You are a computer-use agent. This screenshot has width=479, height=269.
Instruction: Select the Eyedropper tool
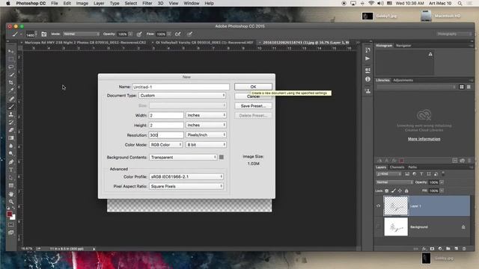point(11,90)
